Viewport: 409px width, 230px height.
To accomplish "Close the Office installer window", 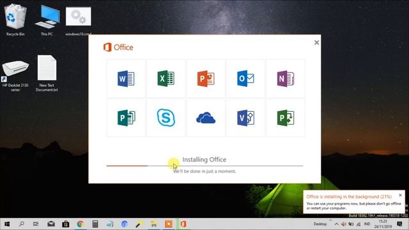I will pyautogui.click(x=316, y=43).
